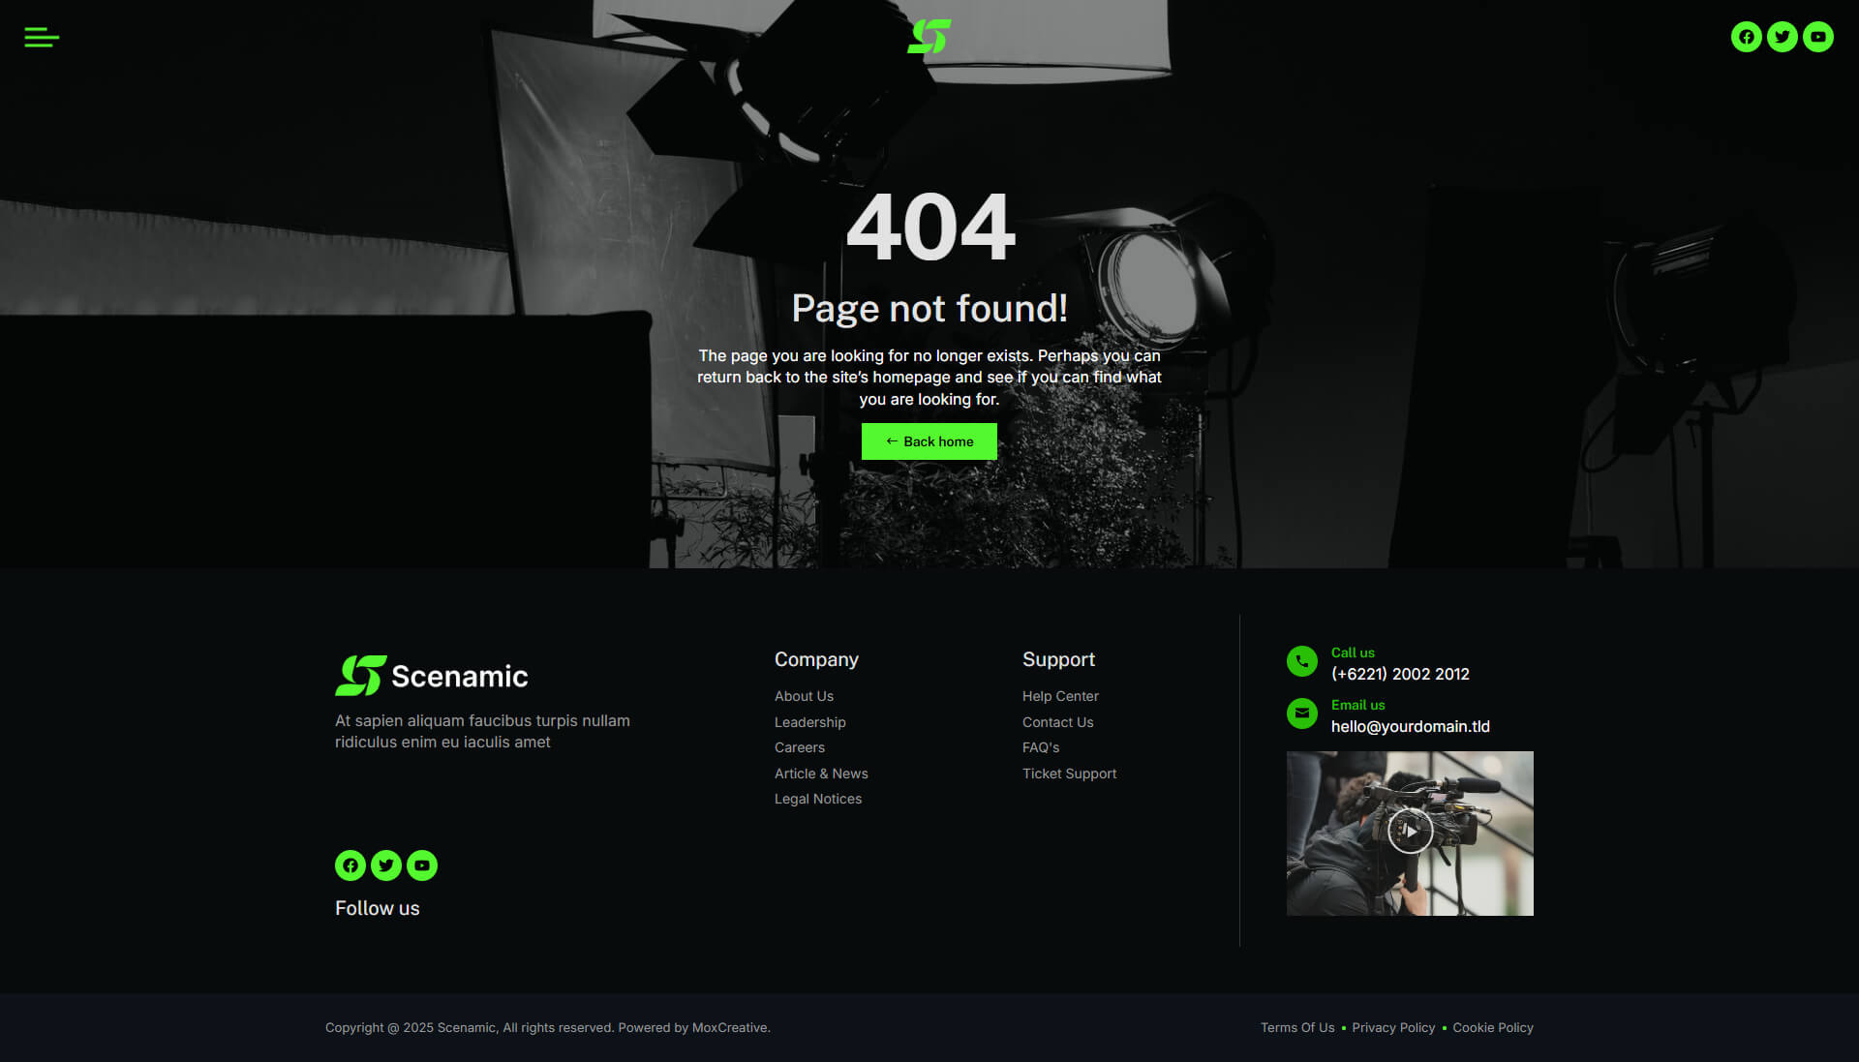Click the Support footer heading
The width and height of the screenshot is (1859, 1062).
[1058, 659]
